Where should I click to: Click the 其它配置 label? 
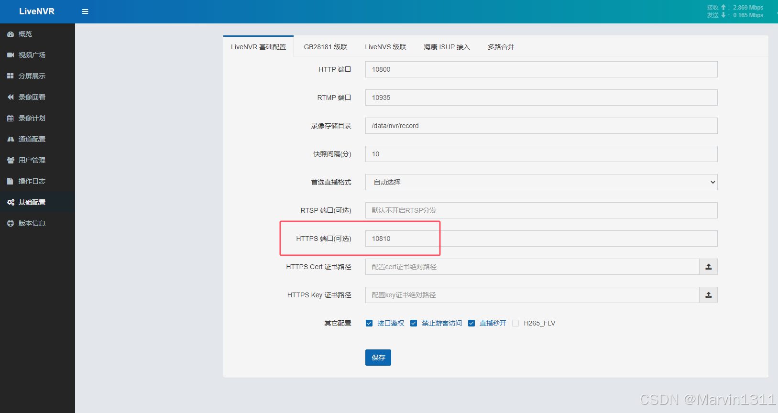[338, 323]
